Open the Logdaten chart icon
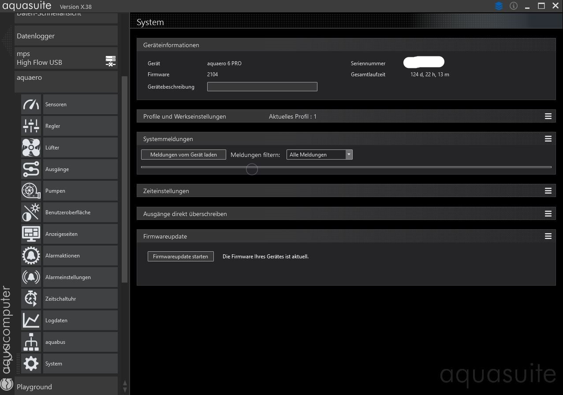 (x=31, y=320)
